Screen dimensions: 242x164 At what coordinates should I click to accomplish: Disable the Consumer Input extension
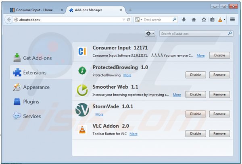pos(219,55)
